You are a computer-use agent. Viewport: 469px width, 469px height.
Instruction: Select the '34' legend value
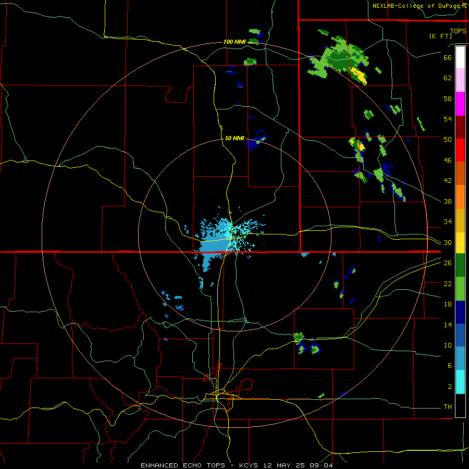(448, 221)
